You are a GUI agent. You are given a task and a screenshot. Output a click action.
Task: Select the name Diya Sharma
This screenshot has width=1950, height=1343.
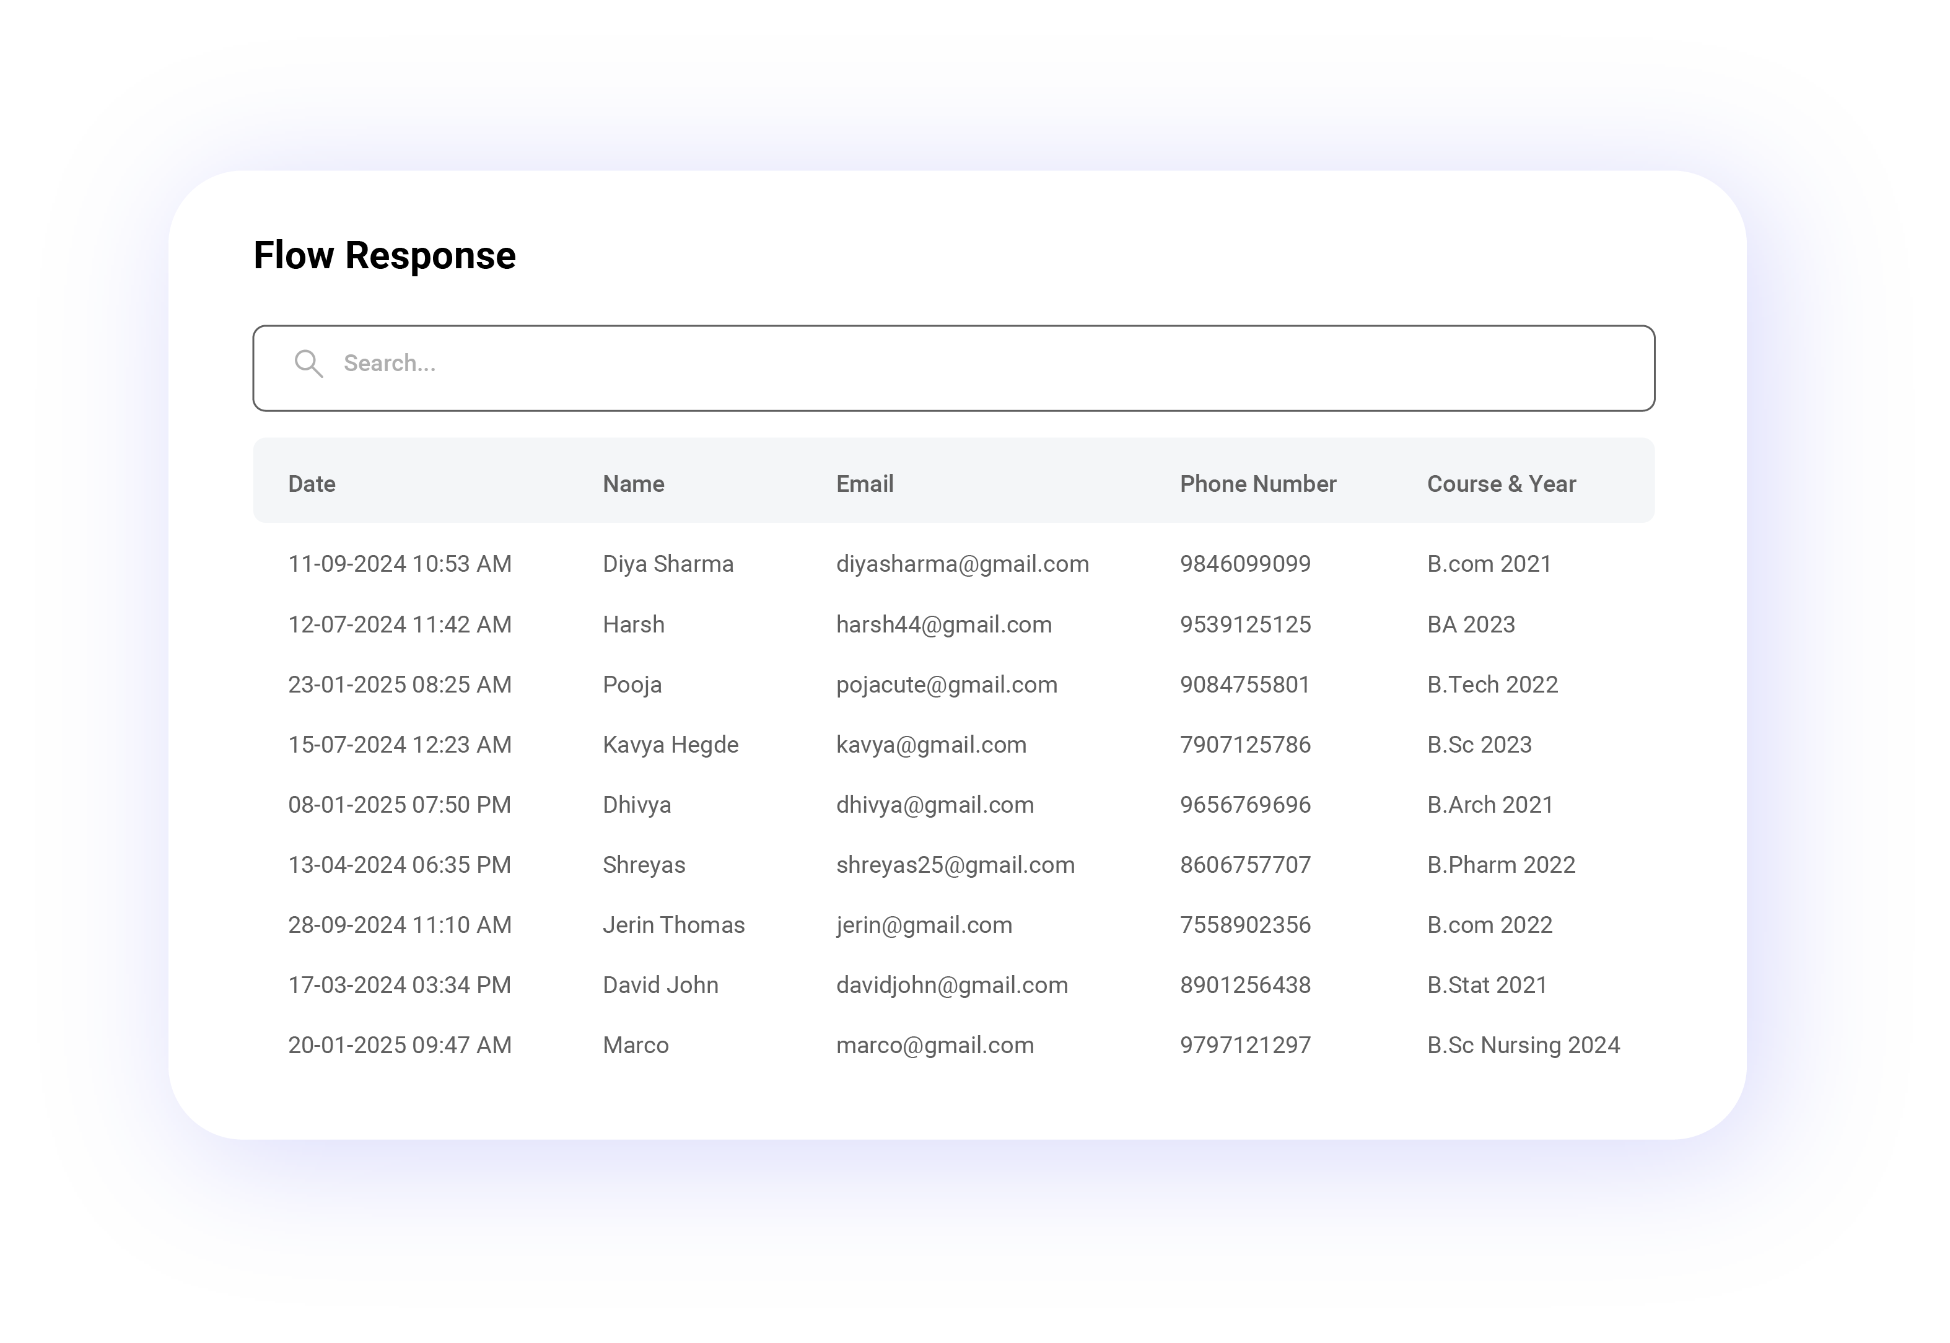(668, 564)
